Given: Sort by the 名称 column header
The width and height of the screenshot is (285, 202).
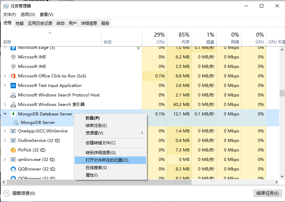Looking at the screenshot, I should click(x=51, y=38).
